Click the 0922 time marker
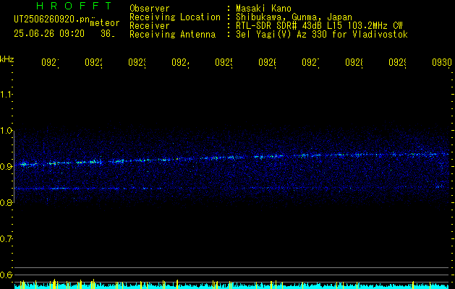The width and height of the screenshot is (455, 289). [x=94, y=63]
